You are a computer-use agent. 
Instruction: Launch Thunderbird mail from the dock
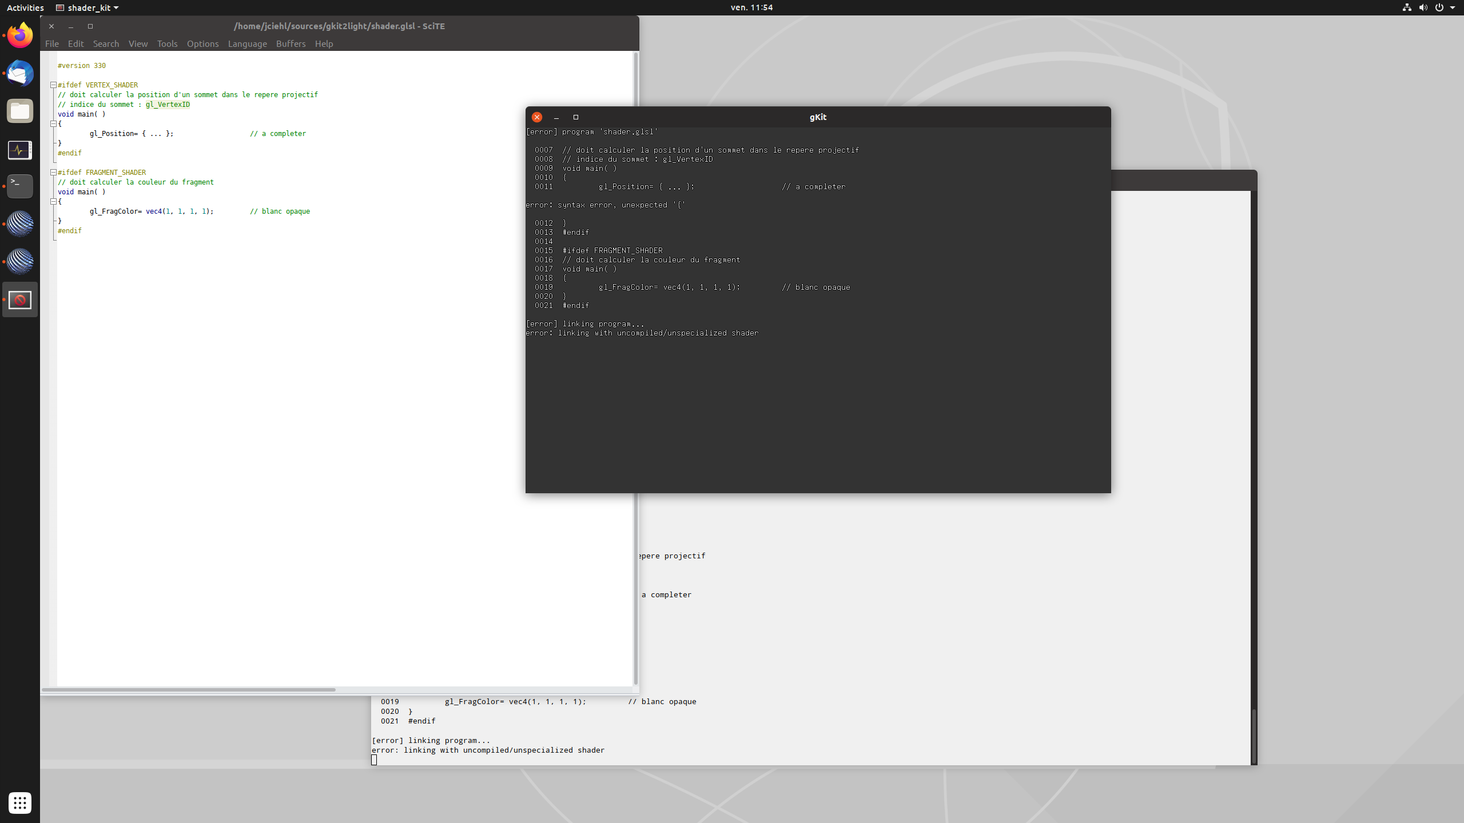(x=20, y=73)
